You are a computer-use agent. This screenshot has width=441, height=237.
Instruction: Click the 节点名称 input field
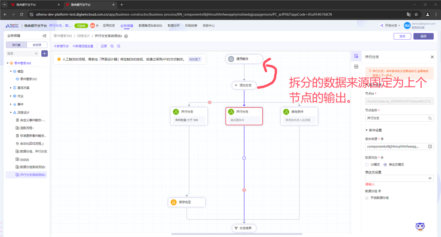396,118
